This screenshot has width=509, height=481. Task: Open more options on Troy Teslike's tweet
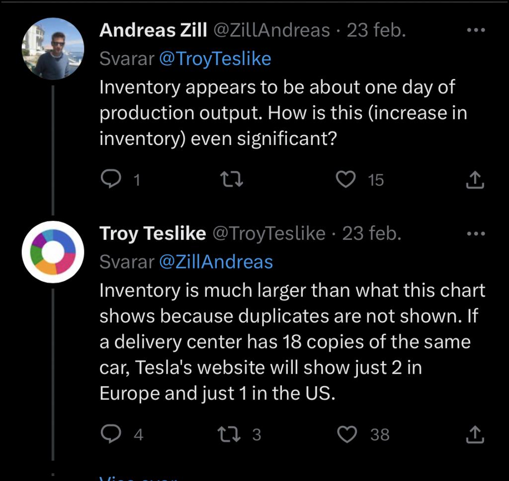click(476, 233)
